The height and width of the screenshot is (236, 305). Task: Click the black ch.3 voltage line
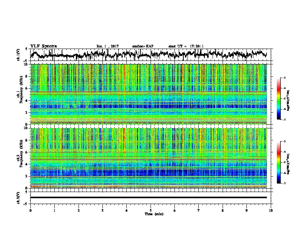(149, 197)
